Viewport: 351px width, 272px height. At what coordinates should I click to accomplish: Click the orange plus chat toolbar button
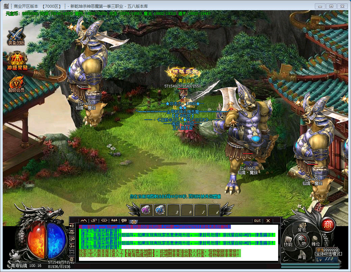tap(134, 222)
